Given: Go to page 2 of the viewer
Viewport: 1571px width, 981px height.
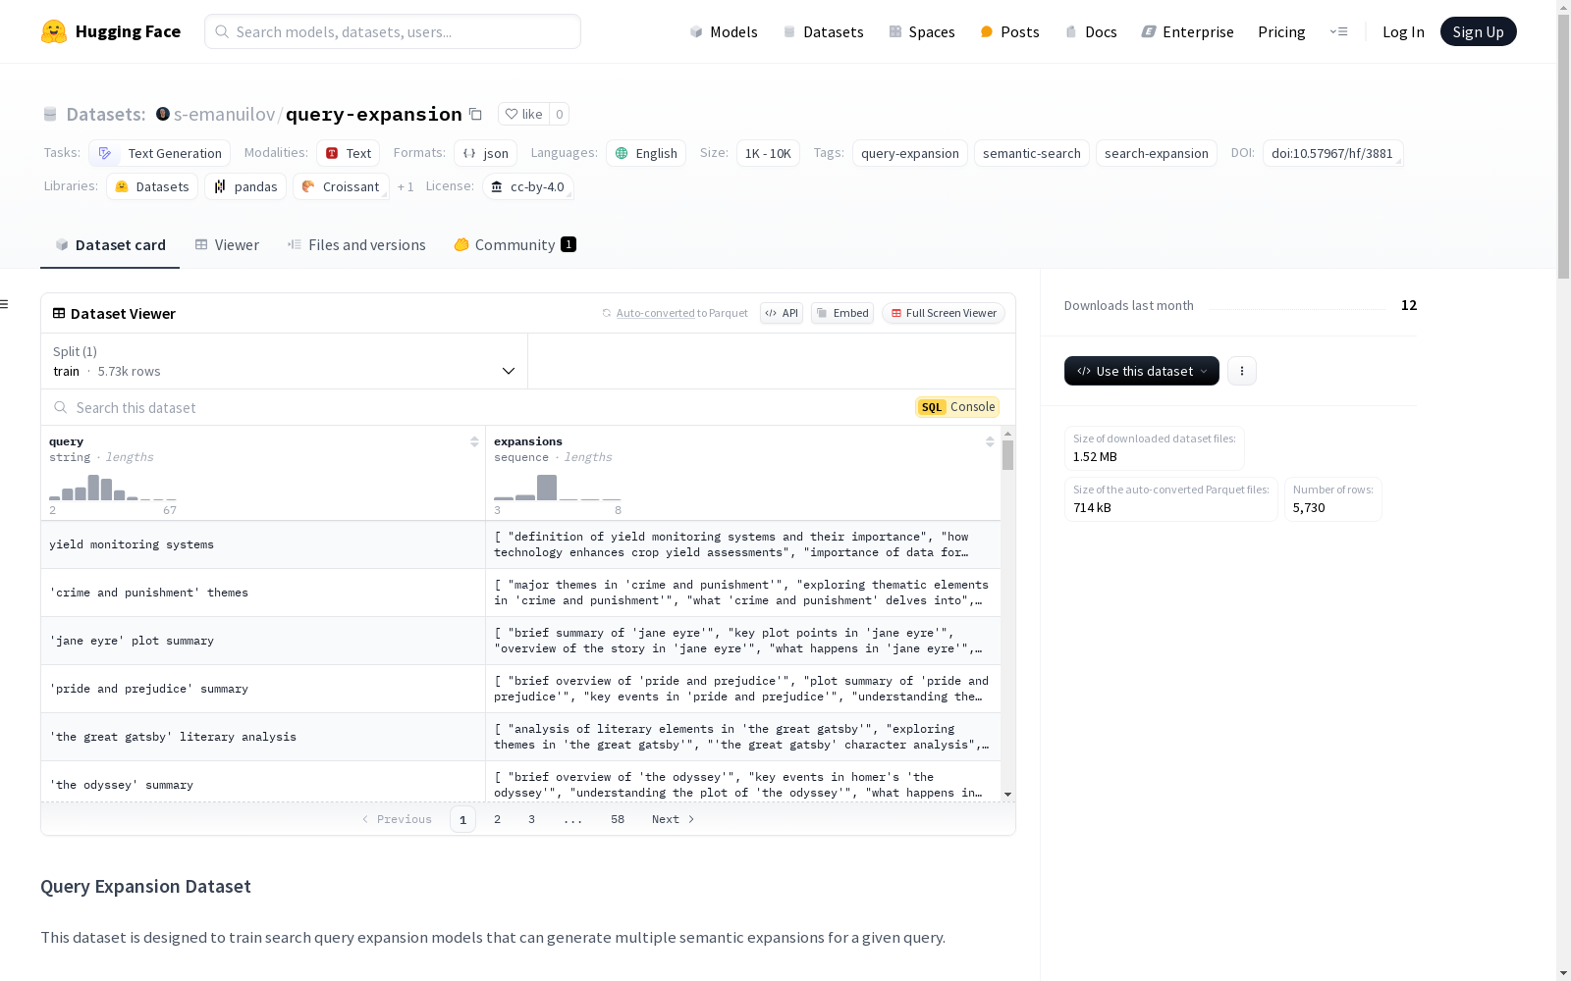Looking at the screenshot, I should point(498,819).
